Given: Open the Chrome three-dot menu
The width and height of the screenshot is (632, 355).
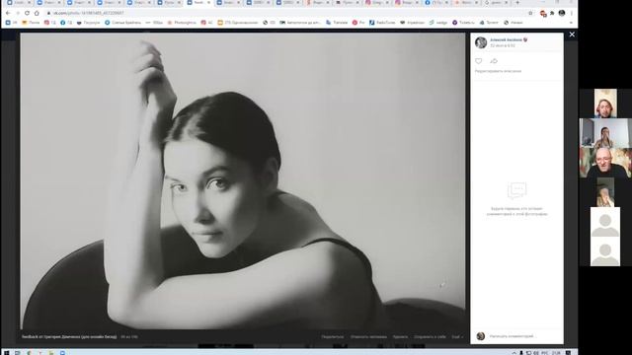Looking at the screenshot, I should point(572,13).
